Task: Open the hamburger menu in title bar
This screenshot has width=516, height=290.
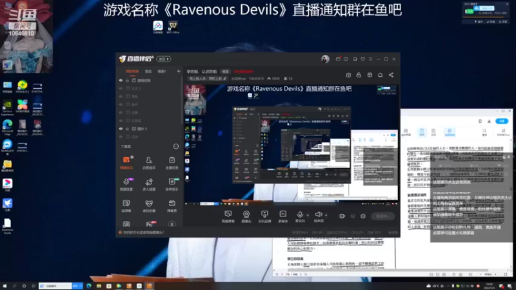Action: (x=370, y=59)
